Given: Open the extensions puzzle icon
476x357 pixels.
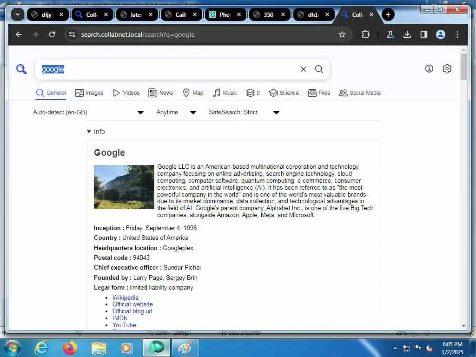Looking at the screenshot, I should pos(365,34).
